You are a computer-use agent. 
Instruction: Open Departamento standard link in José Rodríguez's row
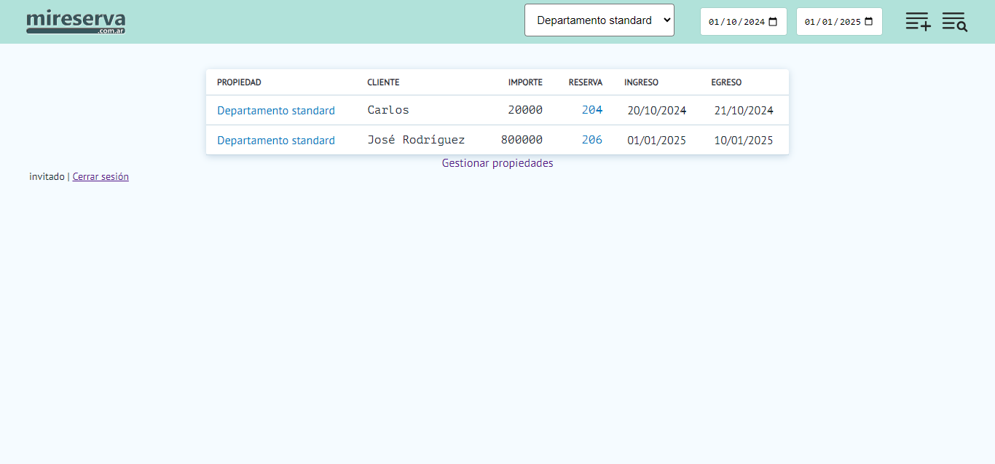point(276,141)
